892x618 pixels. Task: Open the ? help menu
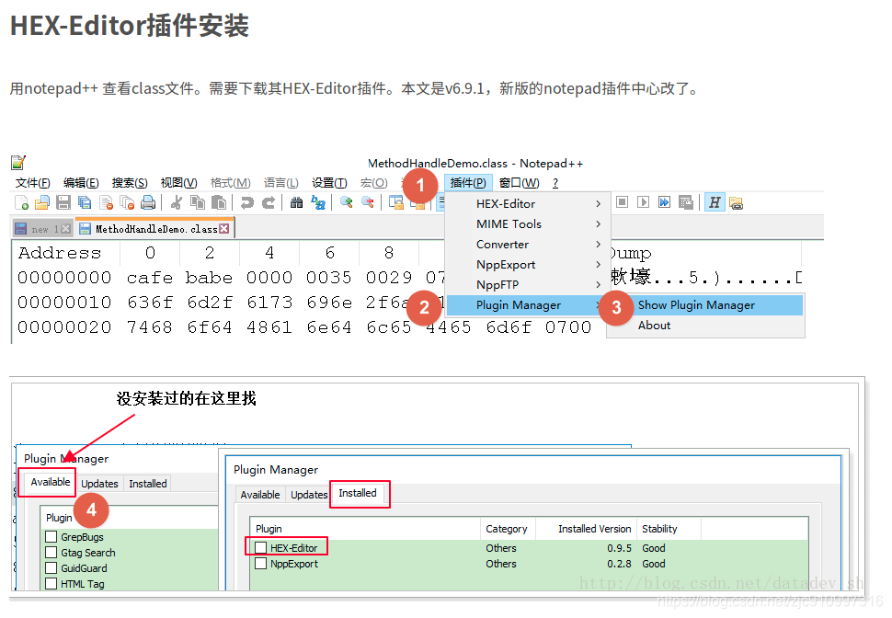coord(555,183)
